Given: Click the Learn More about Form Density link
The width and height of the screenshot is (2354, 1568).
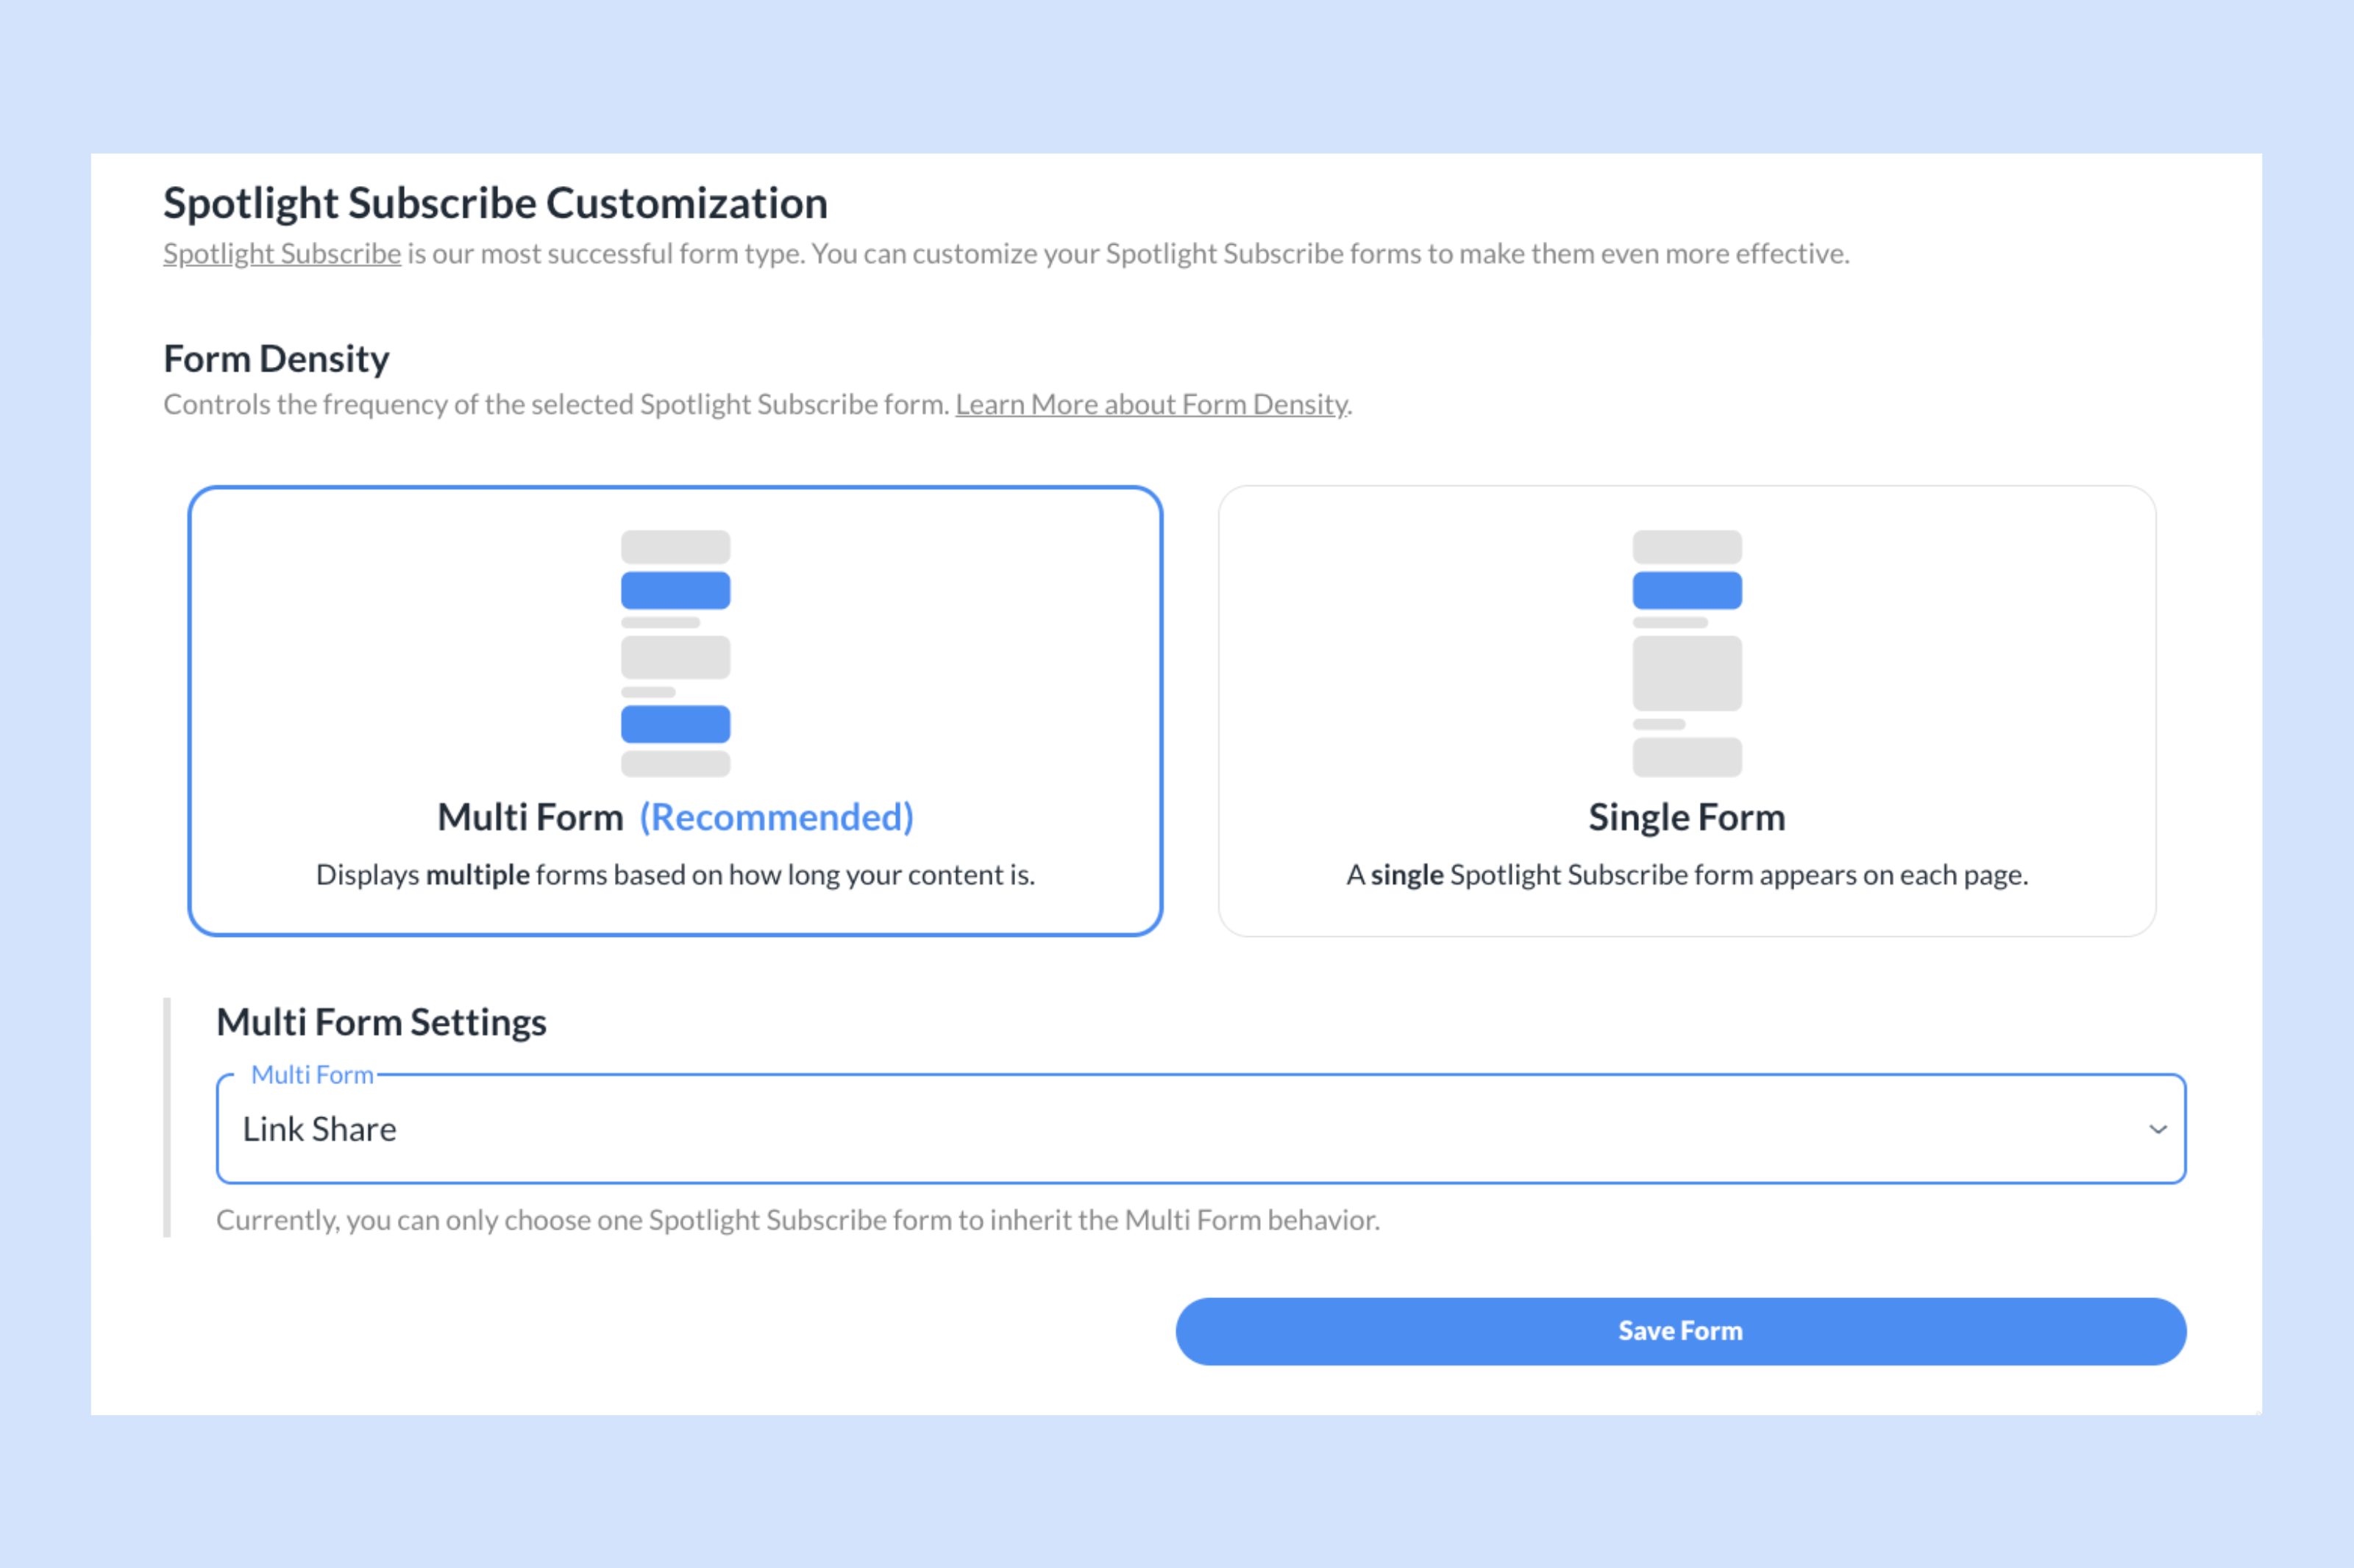Looking at the screenshot, I should [1150, 404].
